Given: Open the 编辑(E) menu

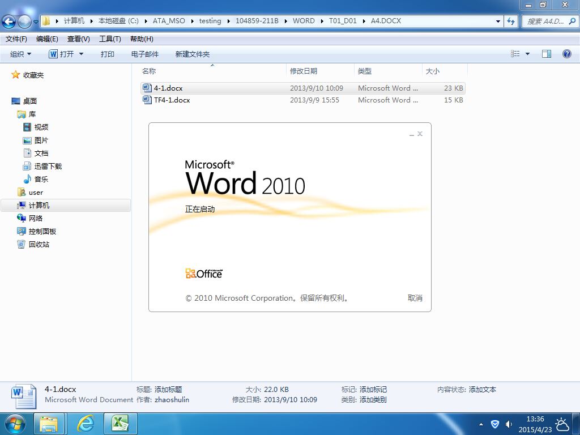Looking at the screenshot, I should (x=47, y=39).
